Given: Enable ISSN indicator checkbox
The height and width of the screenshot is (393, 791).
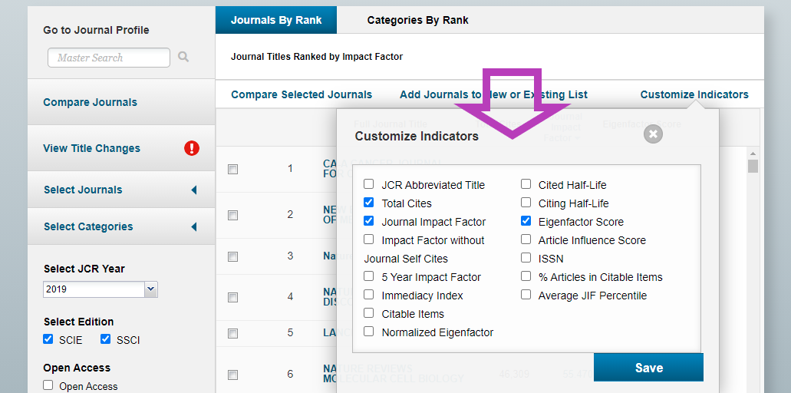Looking at the screenshot, I should (x=526, y=258).
